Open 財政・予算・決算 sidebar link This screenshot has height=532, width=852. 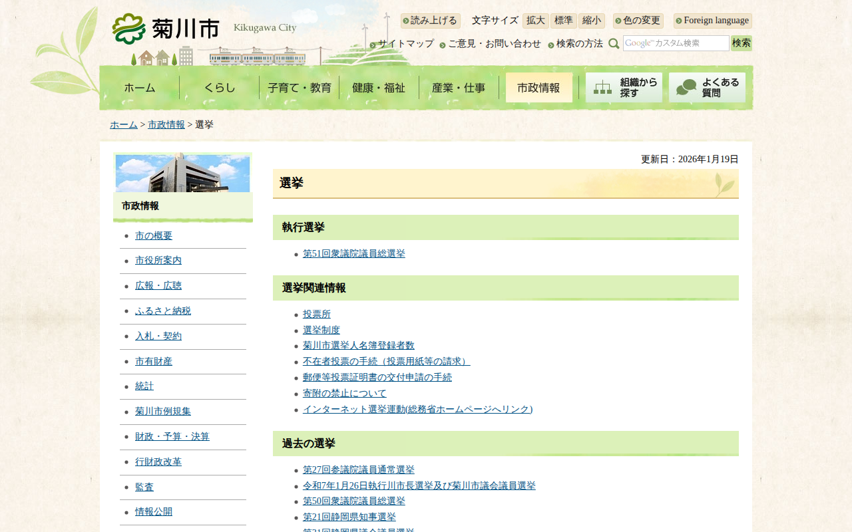[x=172, y=437]
